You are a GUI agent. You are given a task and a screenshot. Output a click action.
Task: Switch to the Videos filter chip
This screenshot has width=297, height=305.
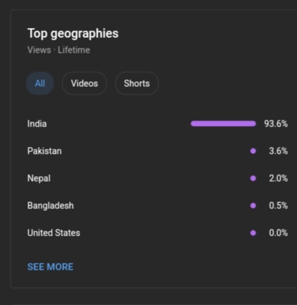84,84
